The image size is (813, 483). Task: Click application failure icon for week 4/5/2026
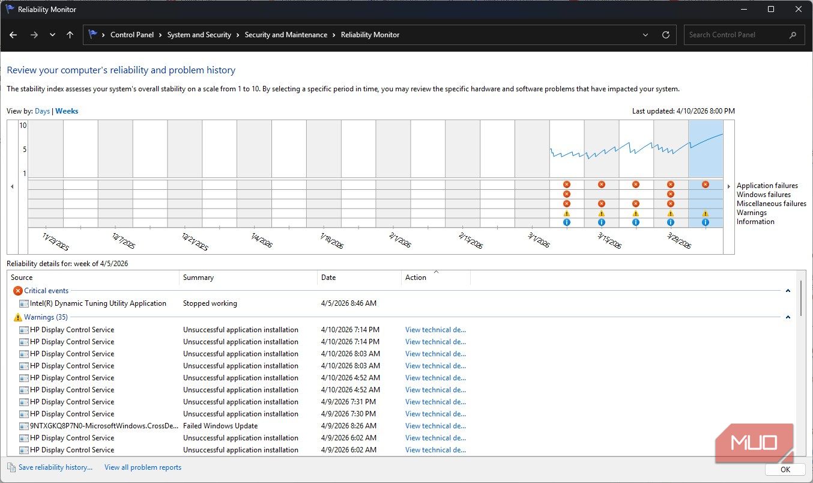(x=706, y=184)
